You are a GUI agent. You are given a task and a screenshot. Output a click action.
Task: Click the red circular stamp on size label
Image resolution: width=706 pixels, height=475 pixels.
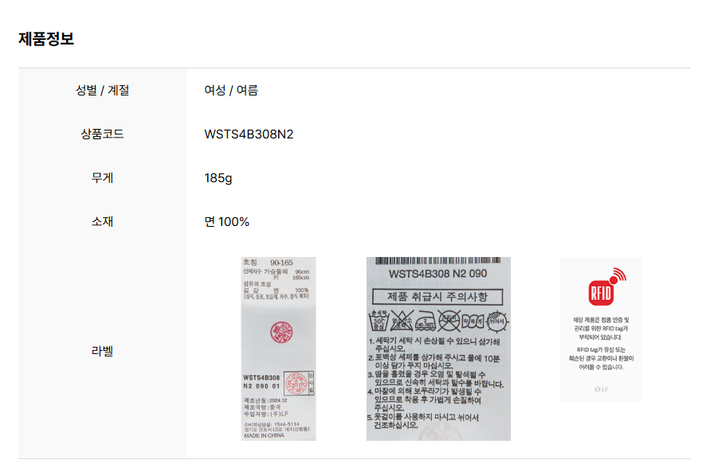[x=281, y=333]
